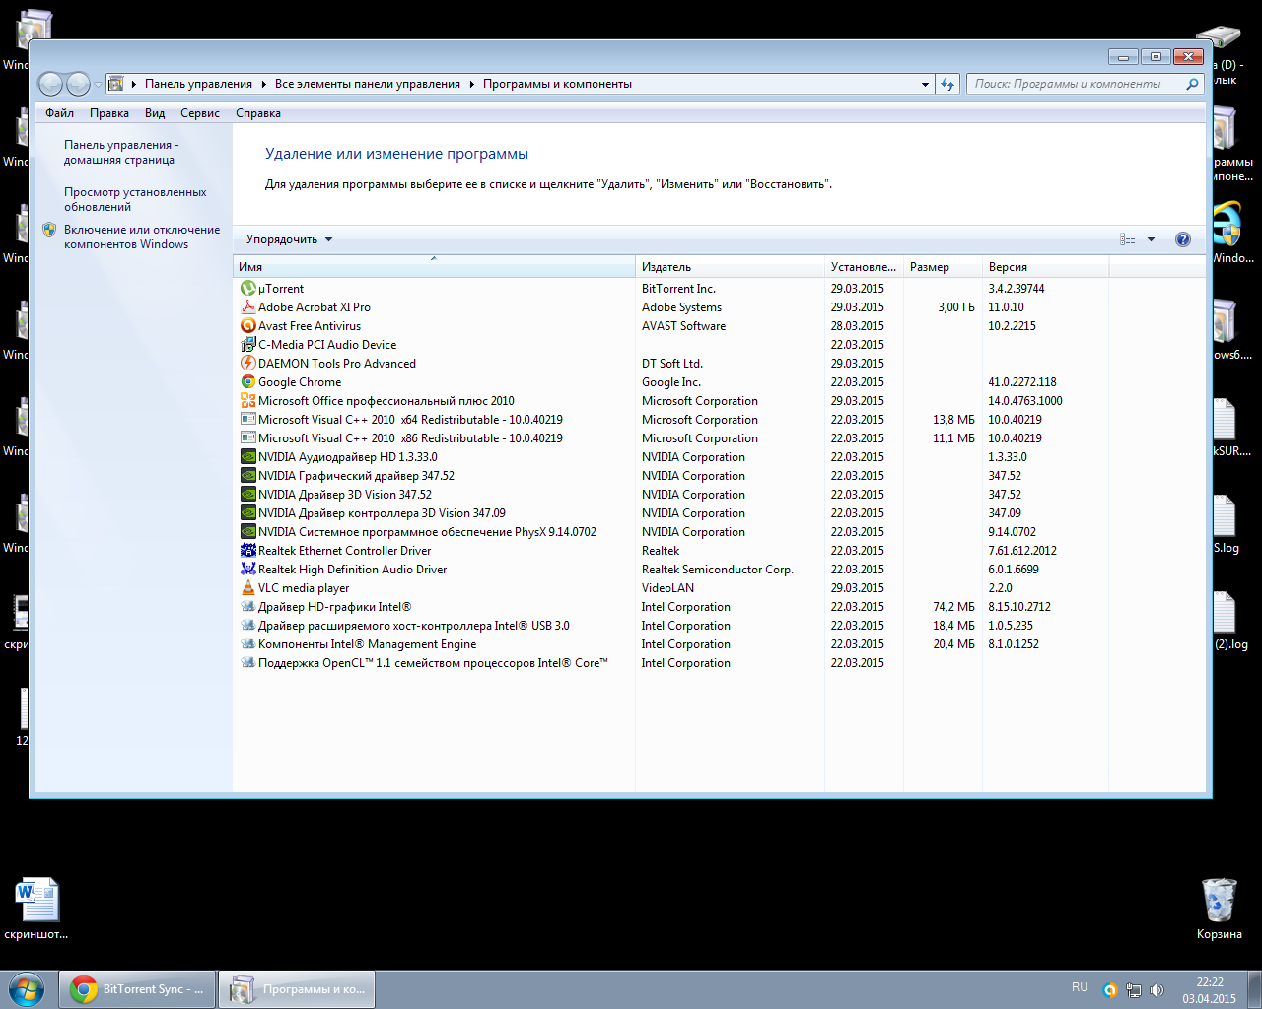Click the BitTorrent Inc. publisher cell

pos(679,289)
